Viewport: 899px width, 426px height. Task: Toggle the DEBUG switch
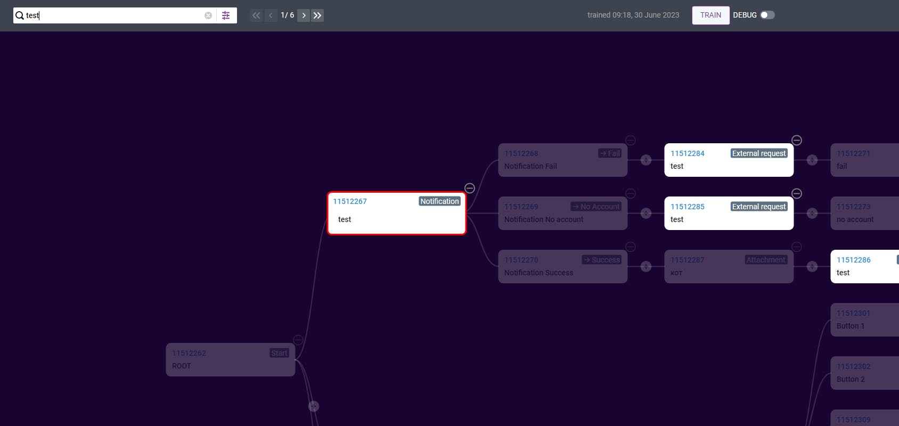coord(767,15)
